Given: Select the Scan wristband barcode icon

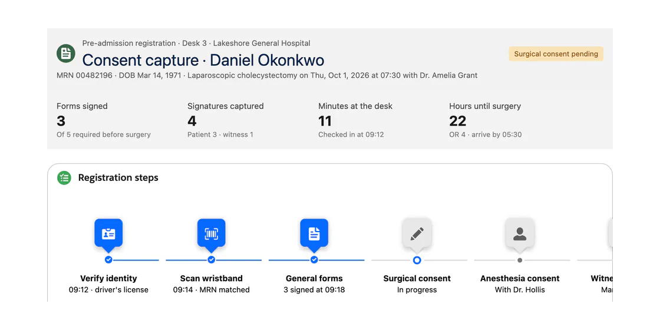Looking at the screenshot, I should click(212, 233).
